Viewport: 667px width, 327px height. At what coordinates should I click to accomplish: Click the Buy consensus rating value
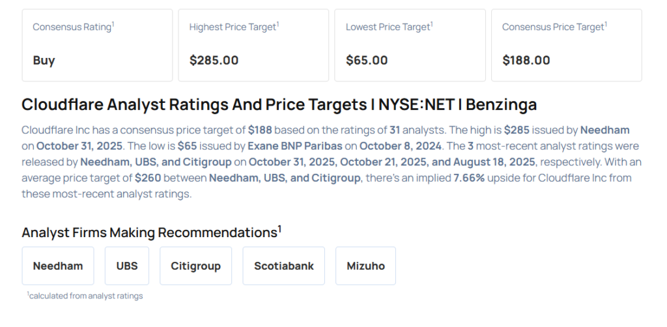(44, 61)
